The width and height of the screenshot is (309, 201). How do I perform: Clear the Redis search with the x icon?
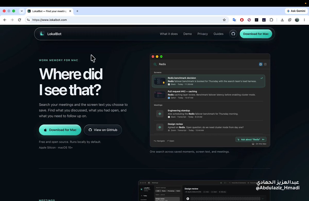point(261,64)
